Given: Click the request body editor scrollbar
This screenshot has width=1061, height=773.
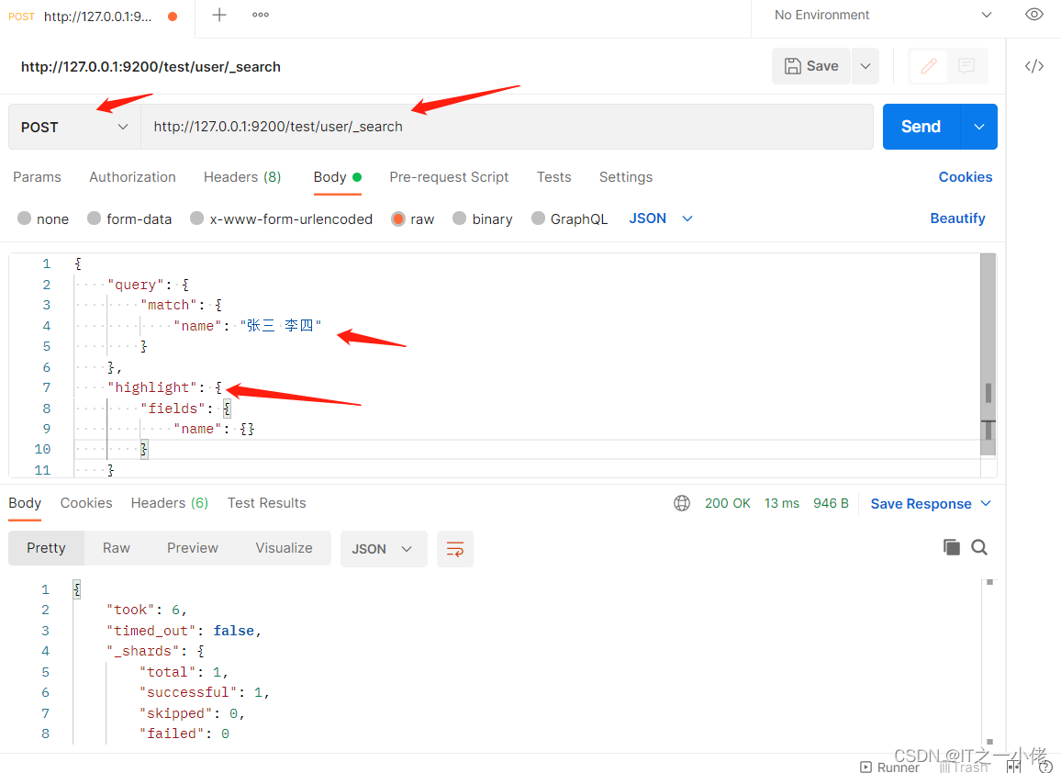Looking at the screenshot, I should (988, 354).
